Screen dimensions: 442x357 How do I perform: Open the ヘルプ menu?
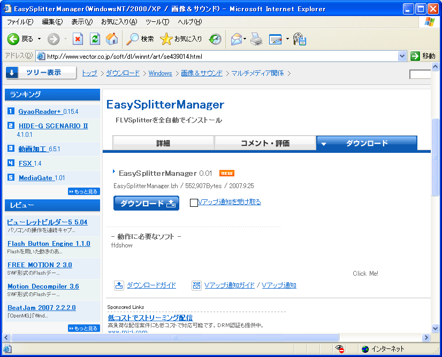point(190,22)
